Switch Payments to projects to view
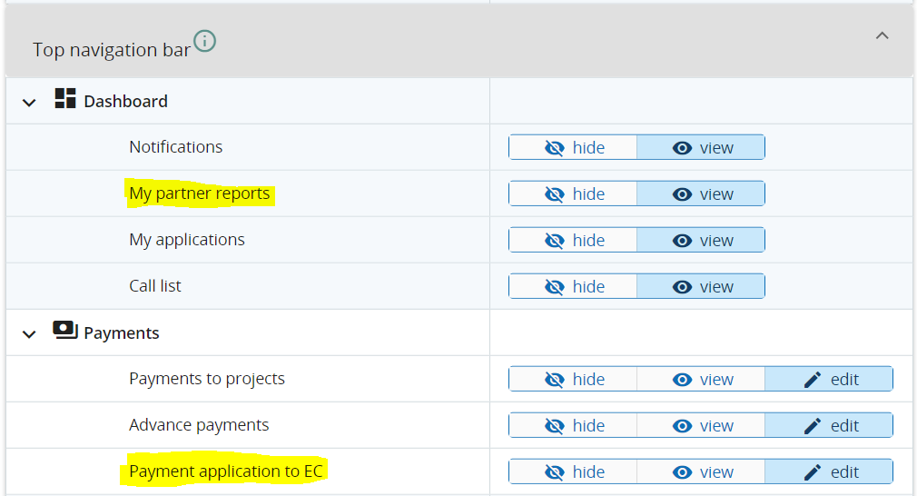917x496 pixels. [x=700, y=380]
